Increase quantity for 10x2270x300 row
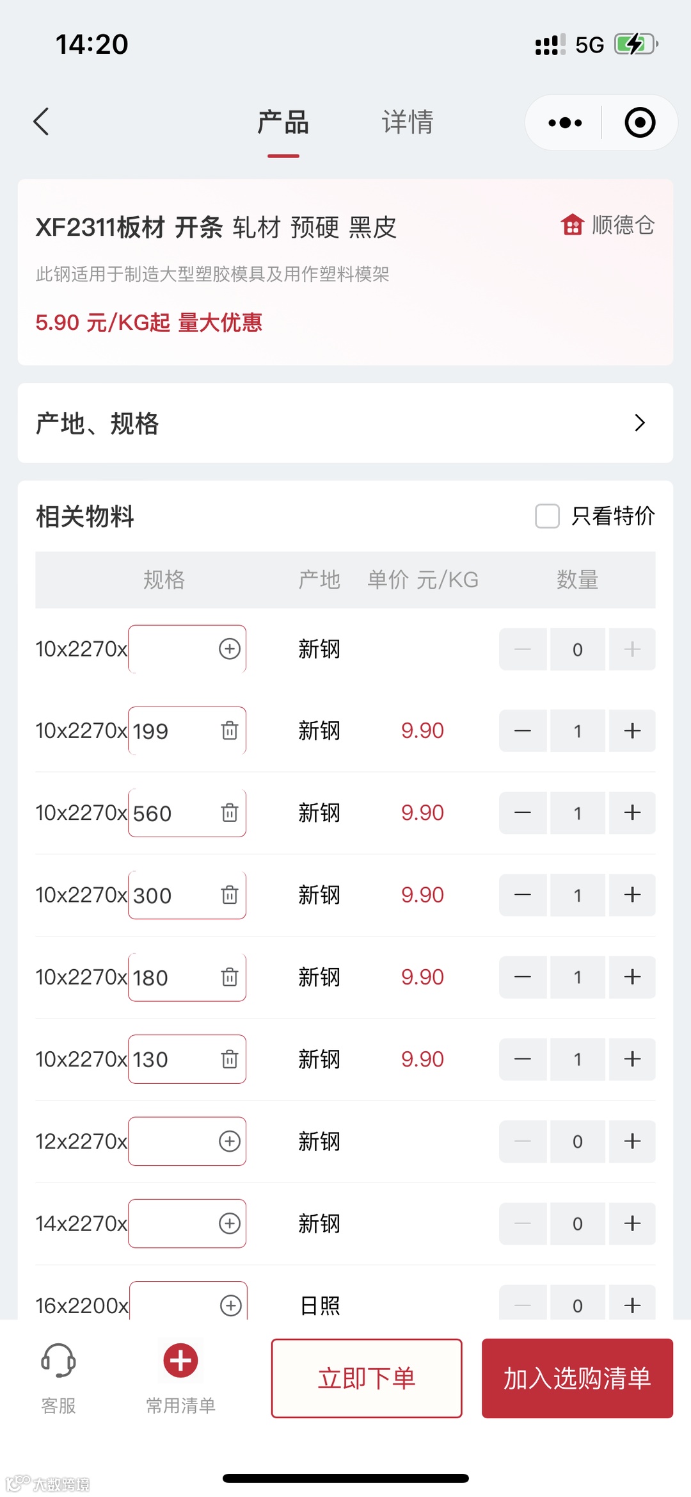Screen dimensions: 691x1497 (632, 895)
